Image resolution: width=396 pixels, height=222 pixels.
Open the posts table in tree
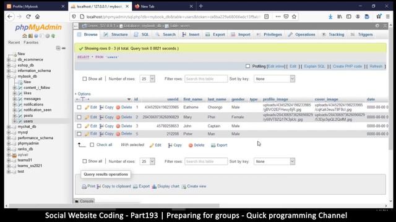click(28, 115)
